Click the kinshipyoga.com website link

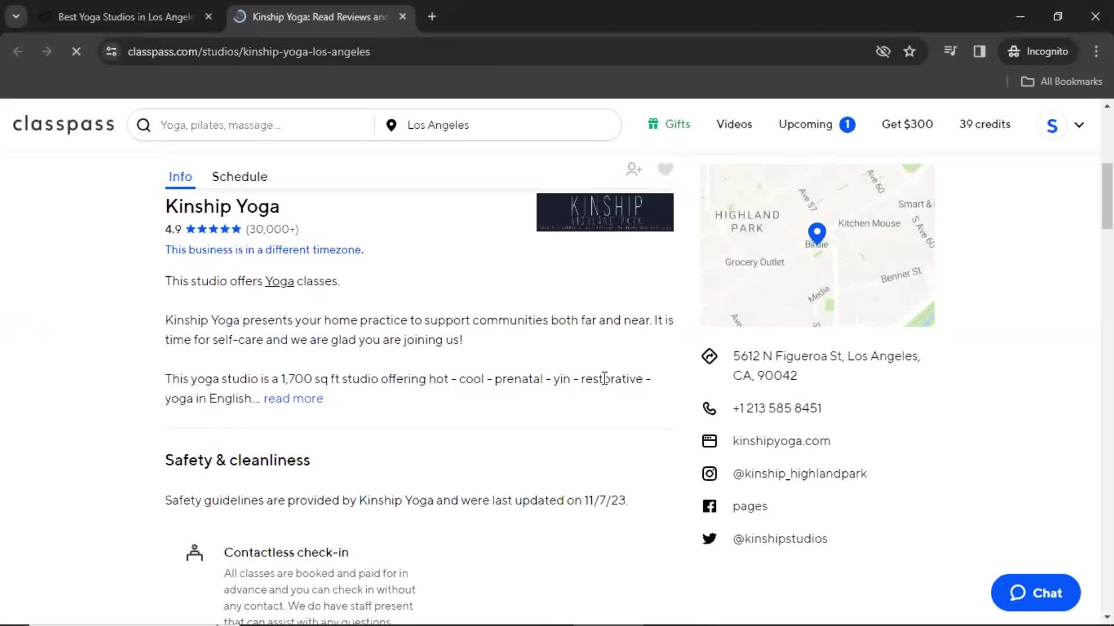click(781, 441)
